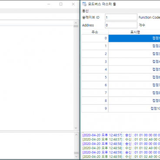
Task: Click lower pane scroll-up arrow in left window
Action: [x=77, y=135]
